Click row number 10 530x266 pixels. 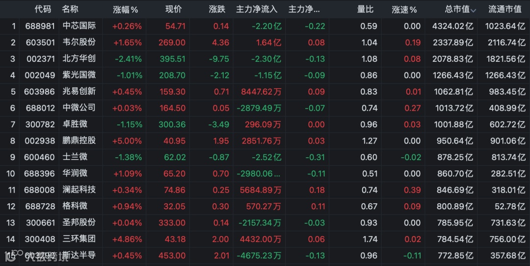pos(10,173)
